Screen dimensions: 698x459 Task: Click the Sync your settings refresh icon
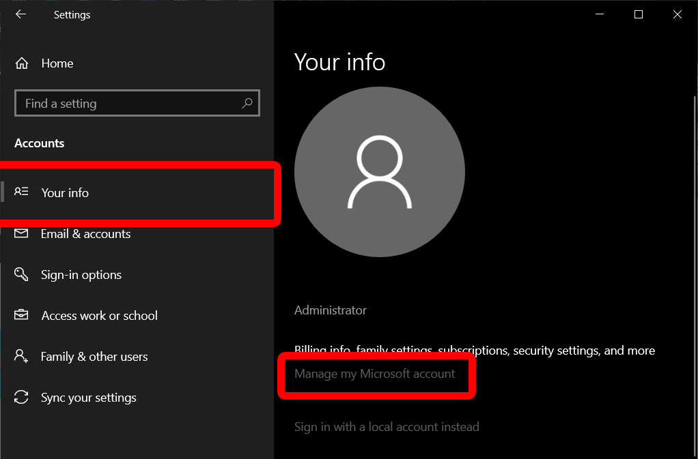tap(21, 397)
